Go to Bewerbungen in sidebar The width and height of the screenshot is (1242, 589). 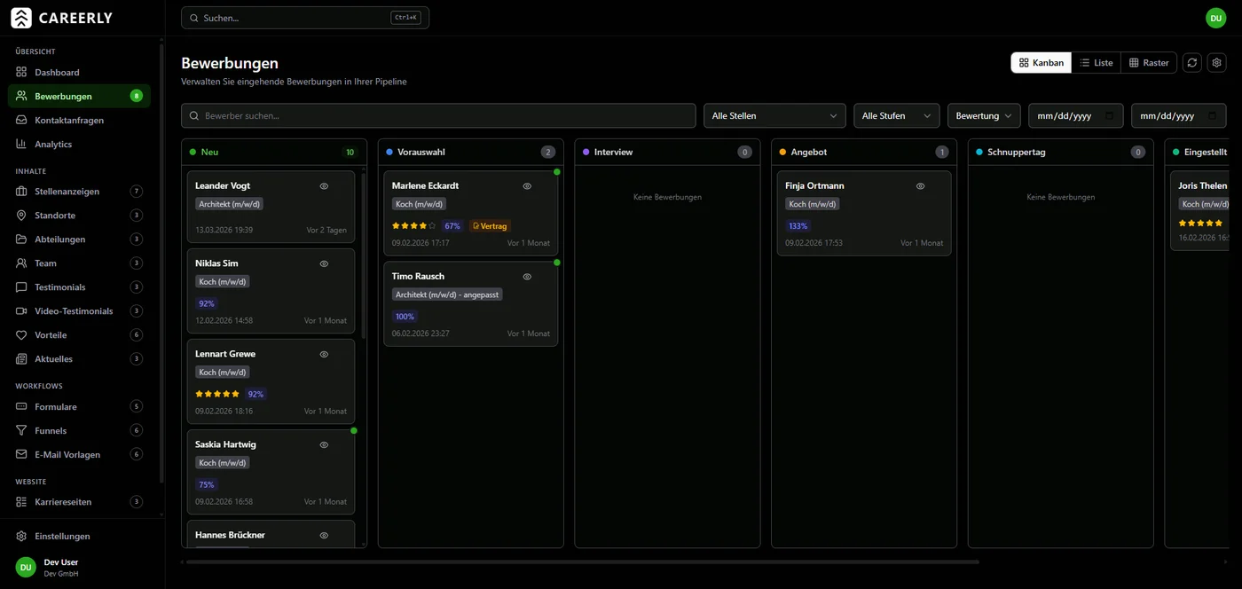(80, 96)
